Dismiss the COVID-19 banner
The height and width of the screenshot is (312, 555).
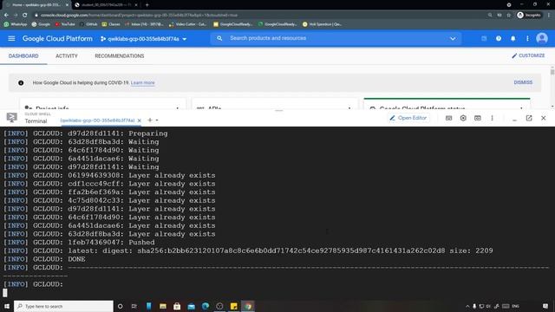(x=523, y=82)
